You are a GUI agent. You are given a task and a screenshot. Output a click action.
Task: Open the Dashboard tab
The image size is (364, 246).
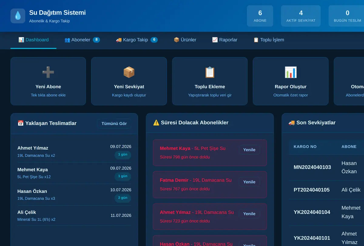33,40
